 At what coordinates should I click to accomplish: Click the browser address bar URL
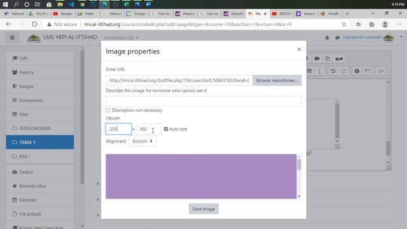(188, 24)
